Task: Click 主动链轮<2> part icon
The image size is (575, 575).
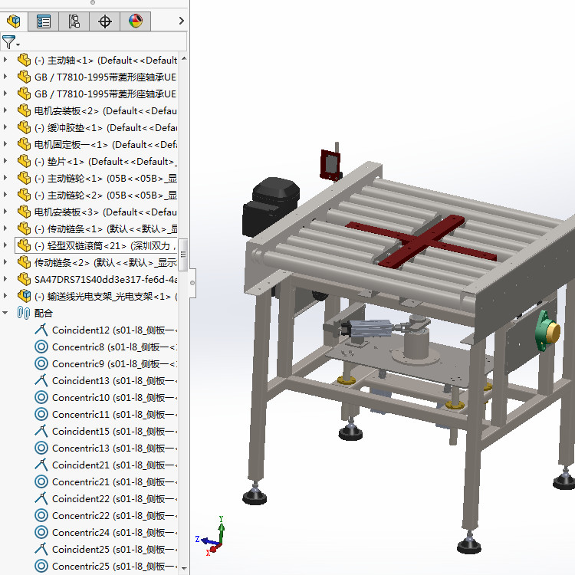Action: 24,195
